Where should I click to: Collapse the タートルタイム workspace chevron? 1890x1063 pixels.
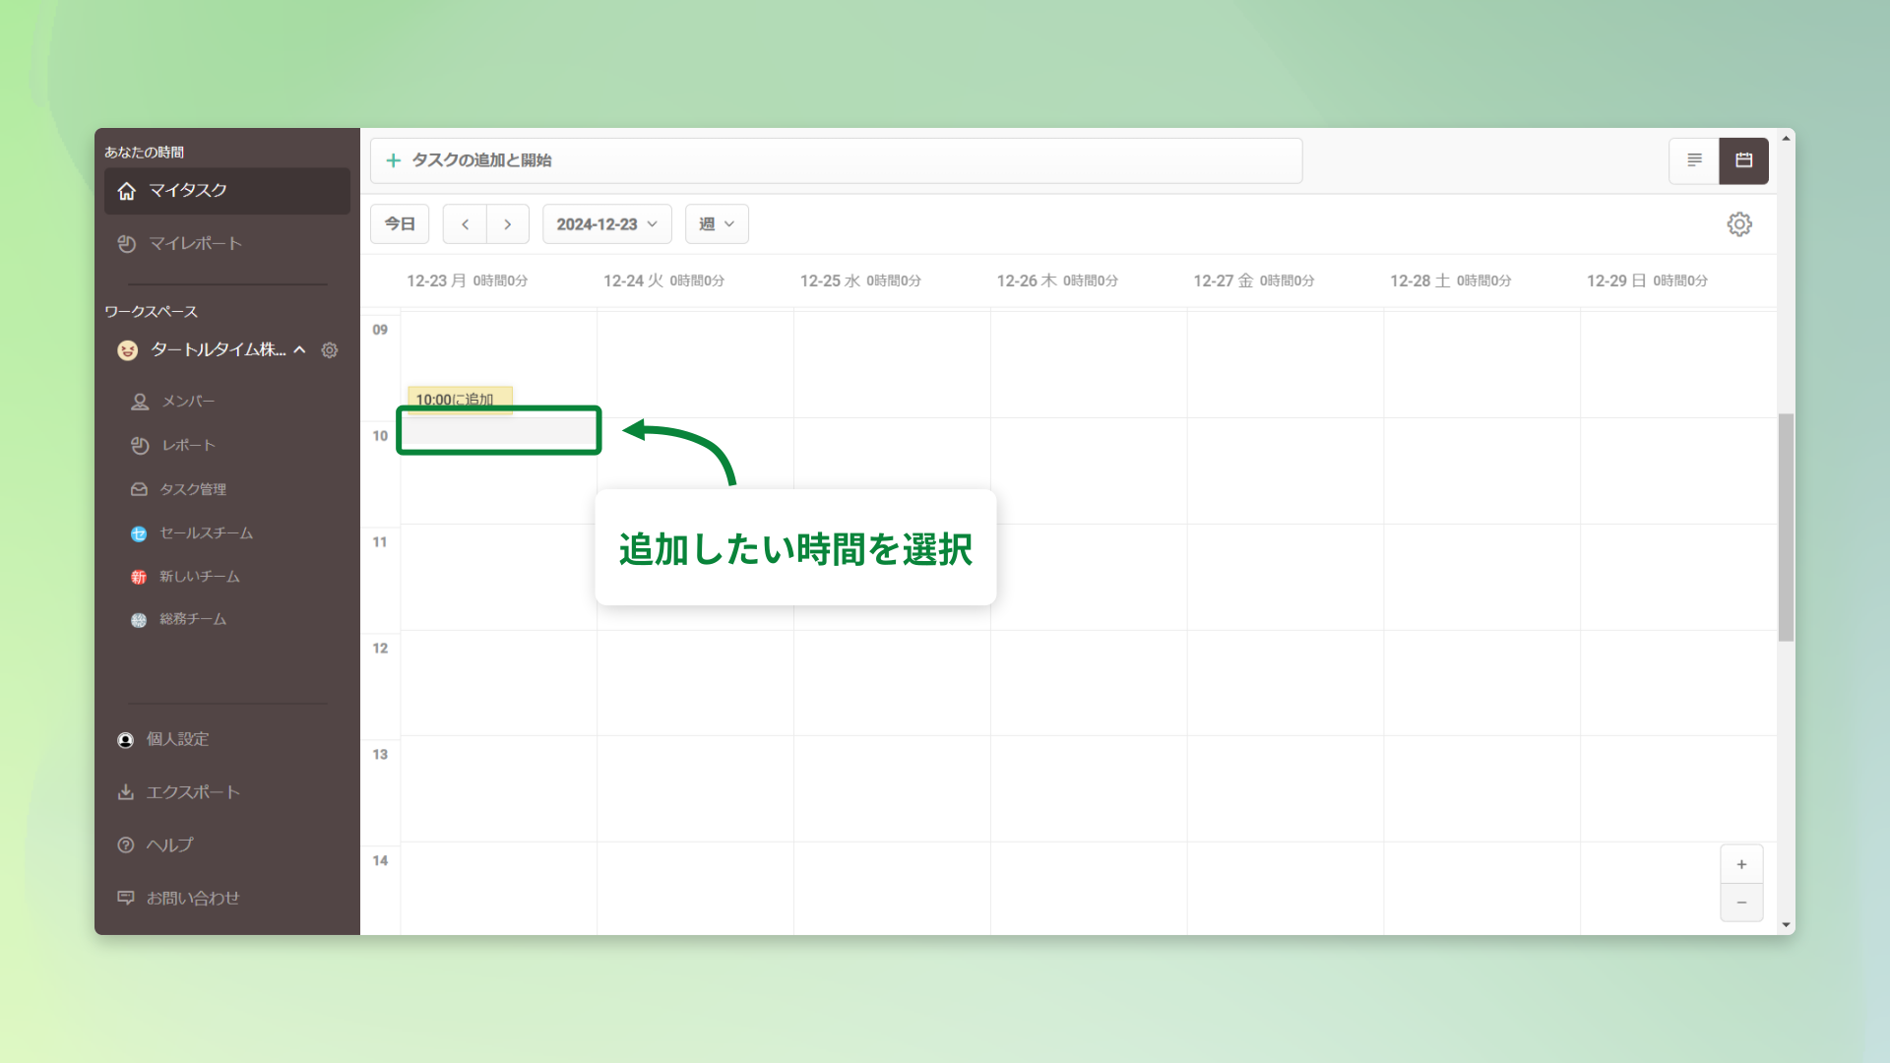point(300,349)
